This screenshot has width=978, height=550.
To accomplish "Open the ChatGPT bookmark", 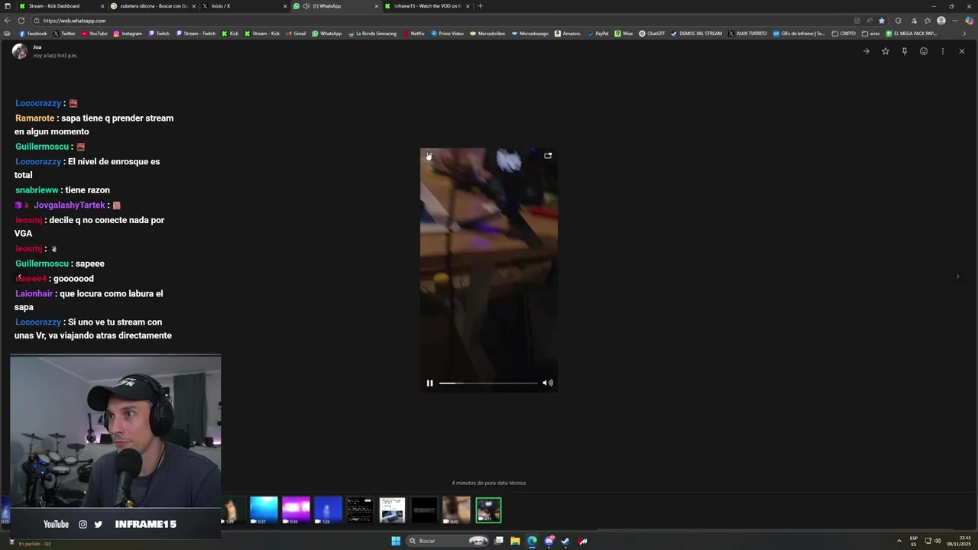I will tap(652, 34).
